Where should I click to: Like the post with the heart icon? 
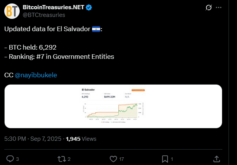click(x=113, y=158)
